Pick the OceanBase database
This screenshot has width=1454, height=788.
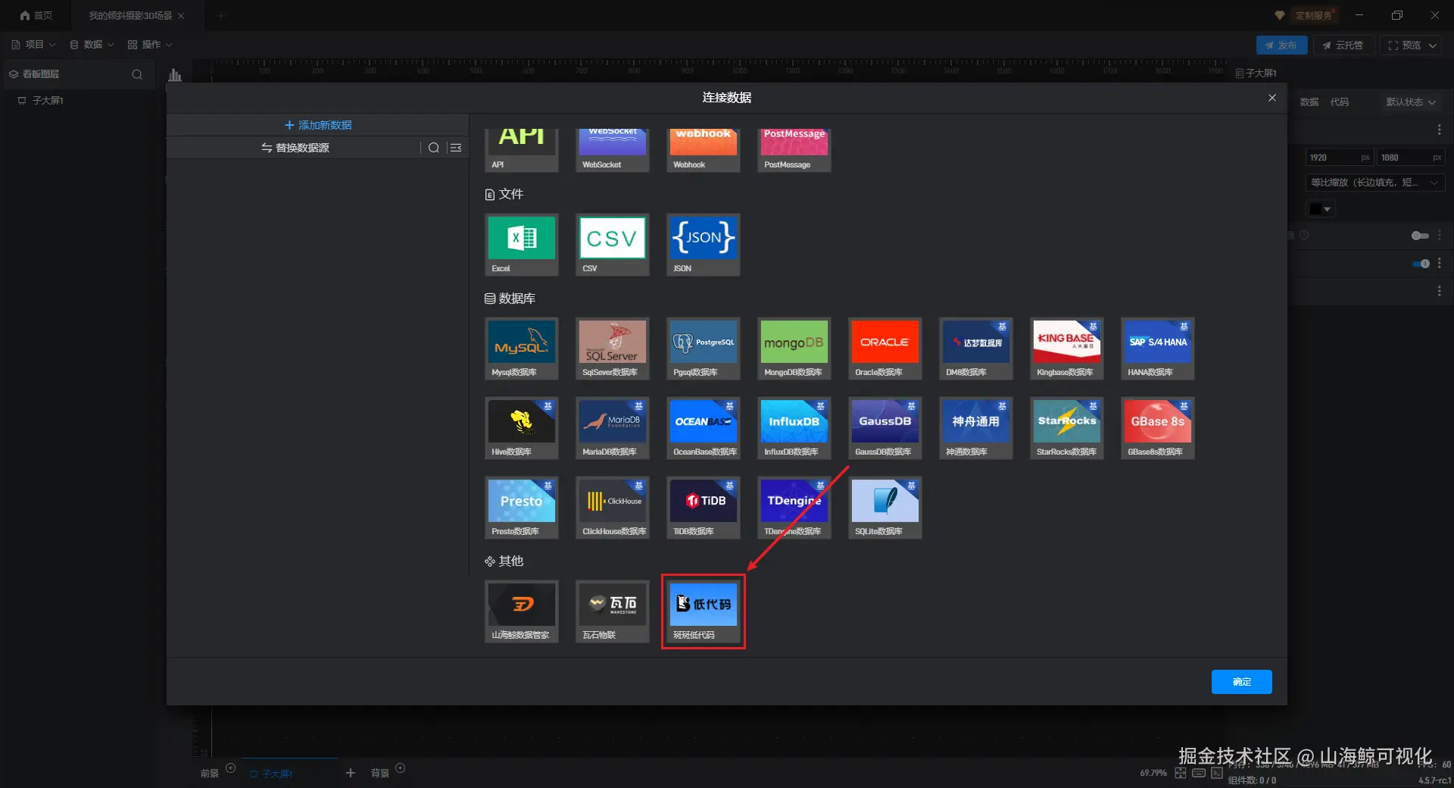(703, 428)
